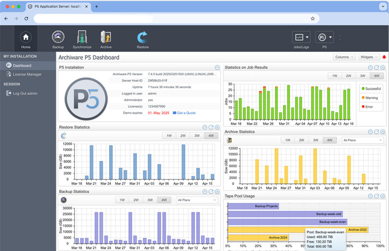Open All Plans dropdown in Archive Statistics
This screenshot has width=389, height=251.
tap(362, 140)
